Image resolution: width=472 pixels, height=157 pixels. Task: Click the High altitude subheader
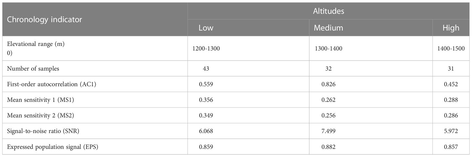(x=451, y=28)
